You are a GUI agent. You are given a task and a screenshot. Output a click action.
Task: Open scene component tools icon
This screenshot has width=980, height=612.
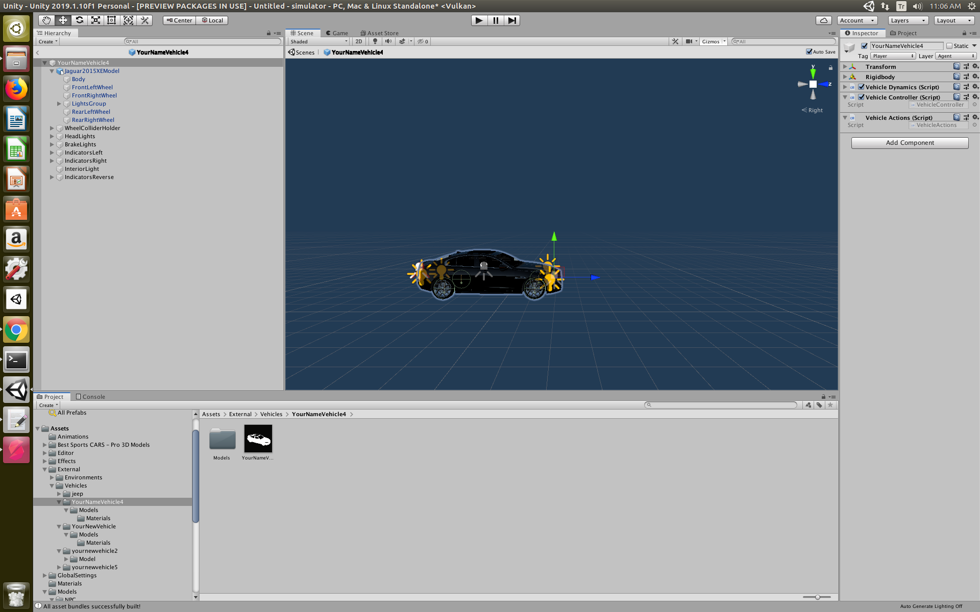click(x=675, y=41)
